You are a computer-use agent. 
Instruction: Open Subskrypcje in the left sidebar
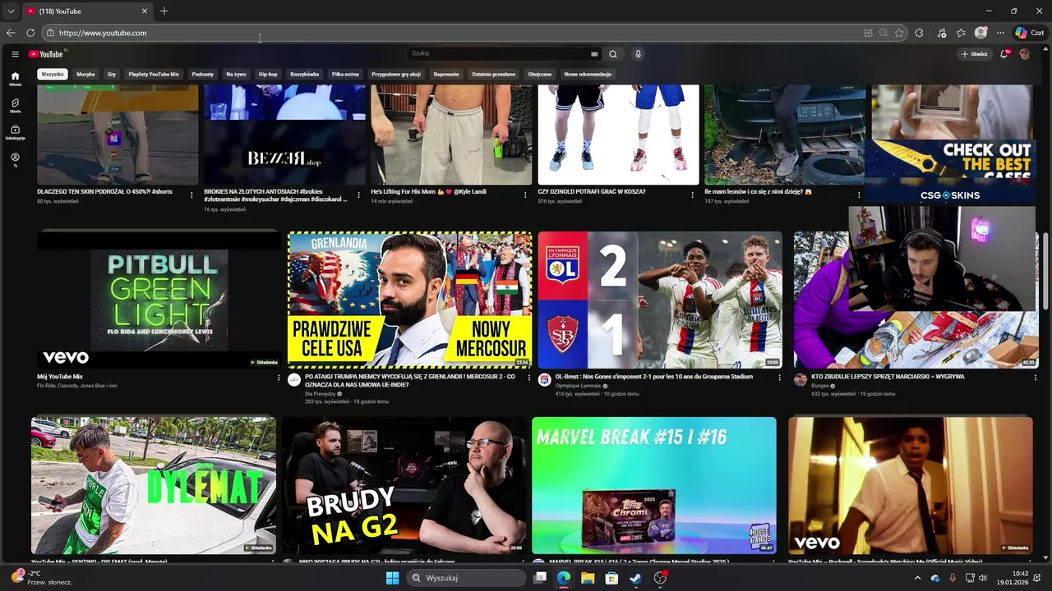point(15,132)
